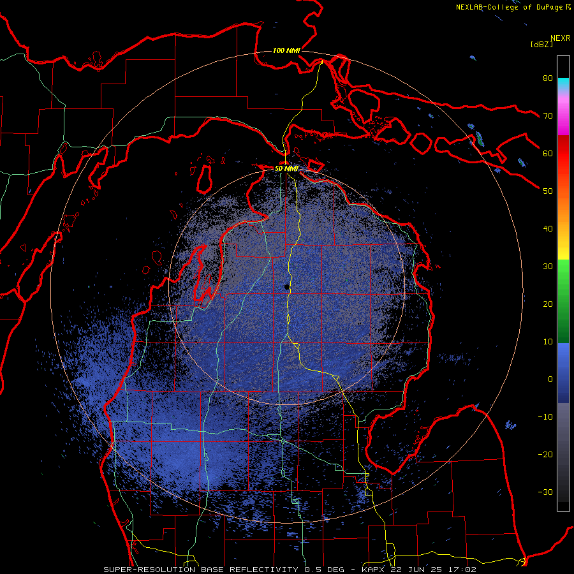Screen dimensions: 574x574
Task: Click the 20 value on the dBZ scale
Action: pos(548,304)
